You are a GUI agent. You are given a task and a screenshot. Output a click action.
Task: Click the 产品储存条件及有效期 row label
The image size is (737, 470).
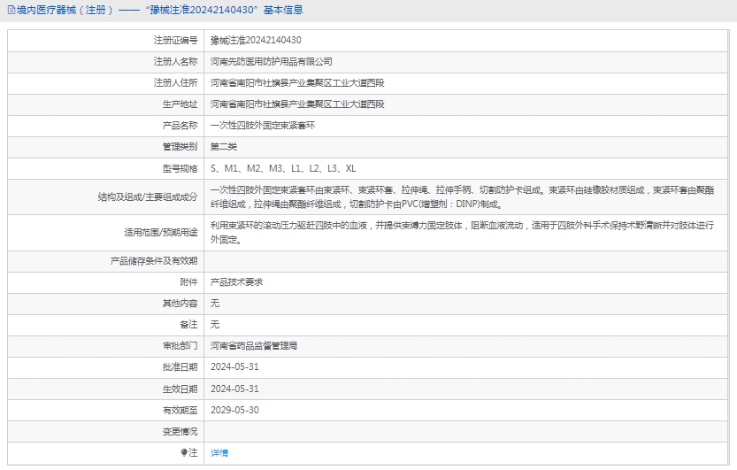[x=153, y=260]
